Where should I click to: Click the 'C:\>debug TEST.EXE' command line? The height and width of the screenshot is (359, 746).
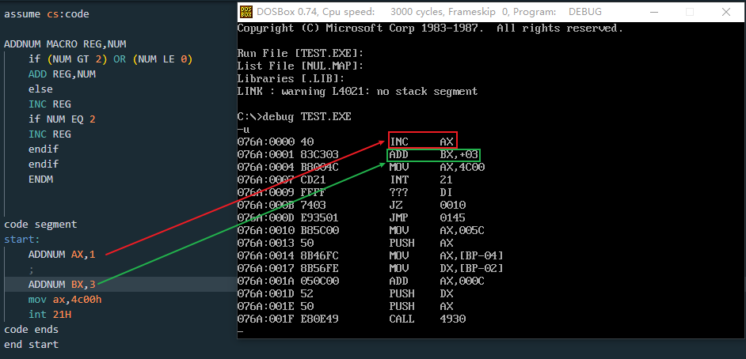pos(294,116)
